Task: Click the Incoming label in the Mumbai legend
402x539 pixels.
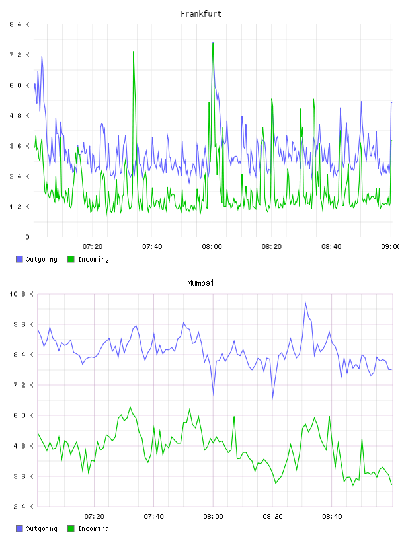Action: click(x=93, y=529)
